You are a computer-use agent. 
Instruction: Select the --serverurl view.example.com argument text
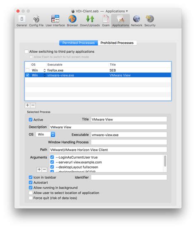[79, 162]
